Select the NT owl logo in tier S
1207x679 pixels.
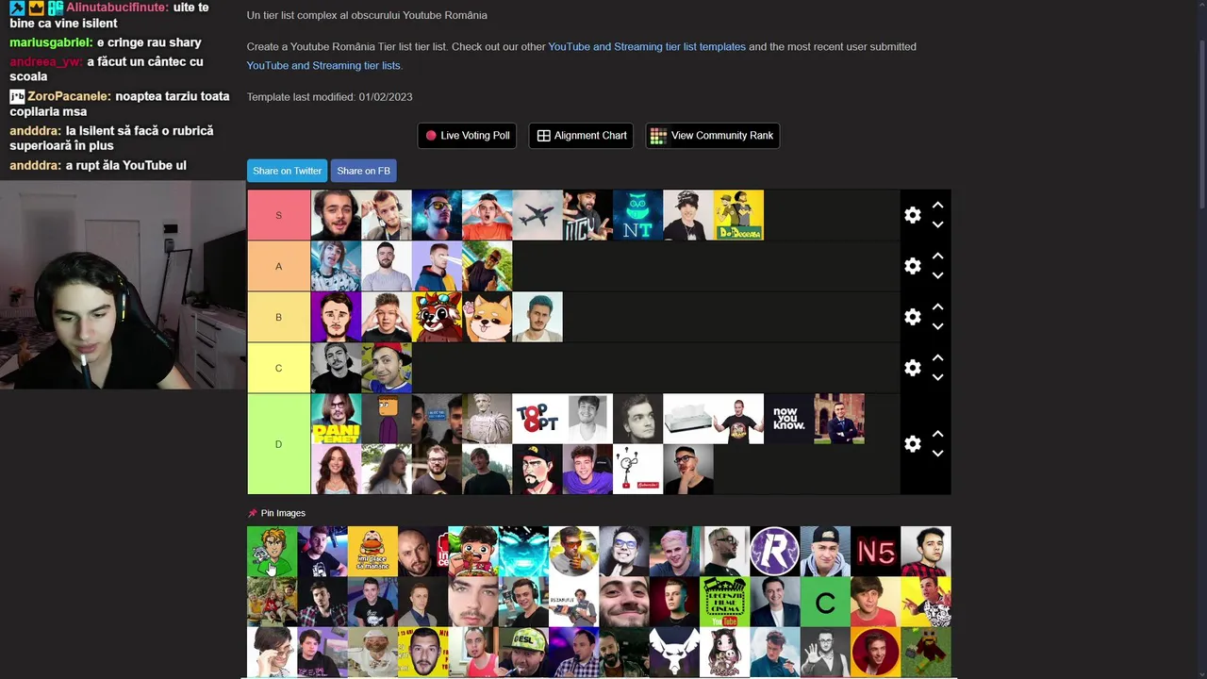point(637,215)
